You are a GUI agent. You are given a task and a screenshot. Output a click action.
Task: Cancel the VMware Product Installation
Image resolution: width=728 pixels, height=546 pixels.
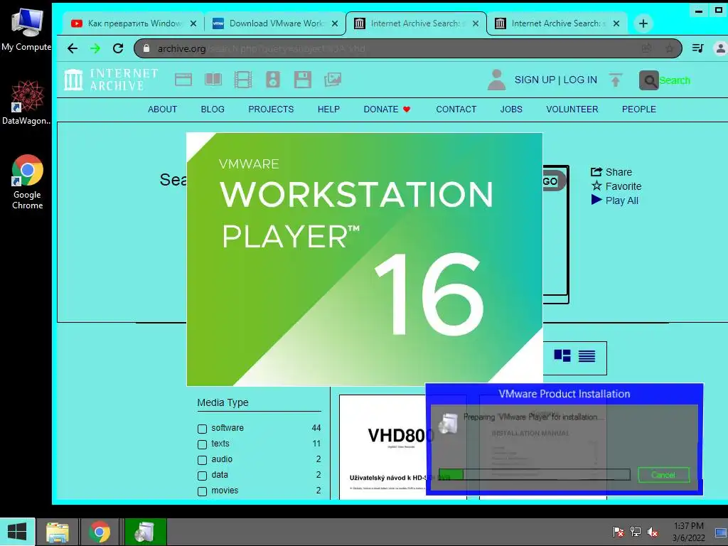663,475
